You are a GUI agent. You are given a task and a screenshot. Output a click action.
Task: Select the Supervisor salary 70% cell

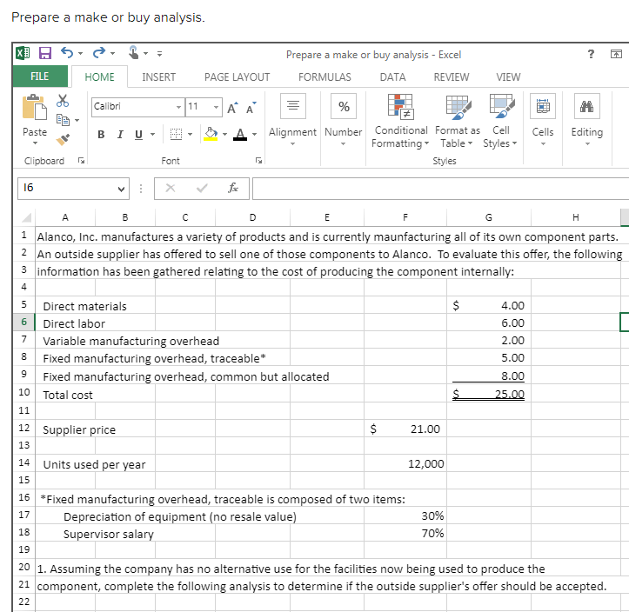coord(405,533)
